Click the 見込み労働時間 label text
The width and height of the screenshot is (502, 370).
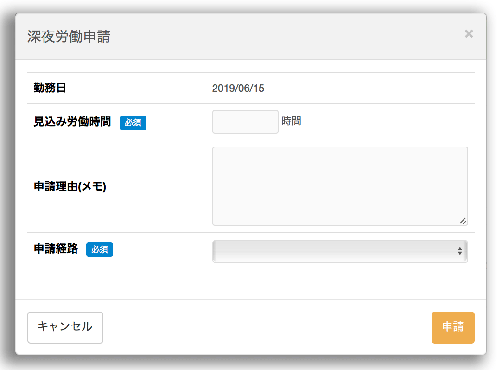tap(72, 122)
